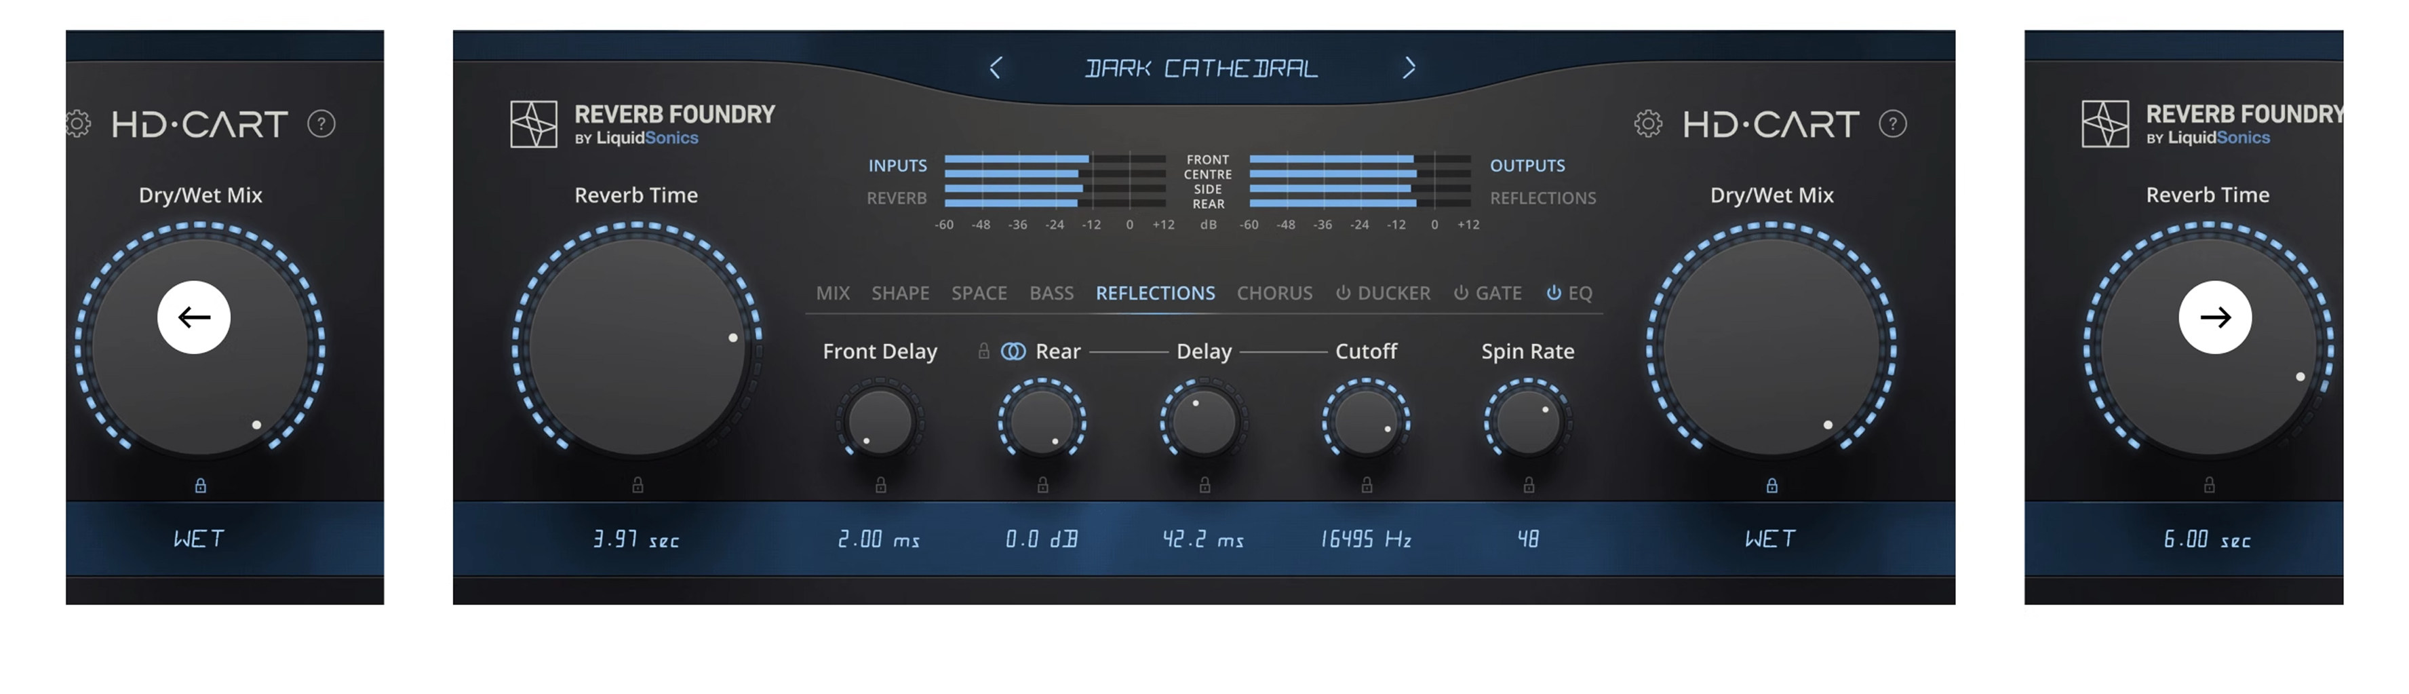This screenshot has height=694, width=2409.
Task: Click the output level meter bars
Action: tap(1360, 180)
